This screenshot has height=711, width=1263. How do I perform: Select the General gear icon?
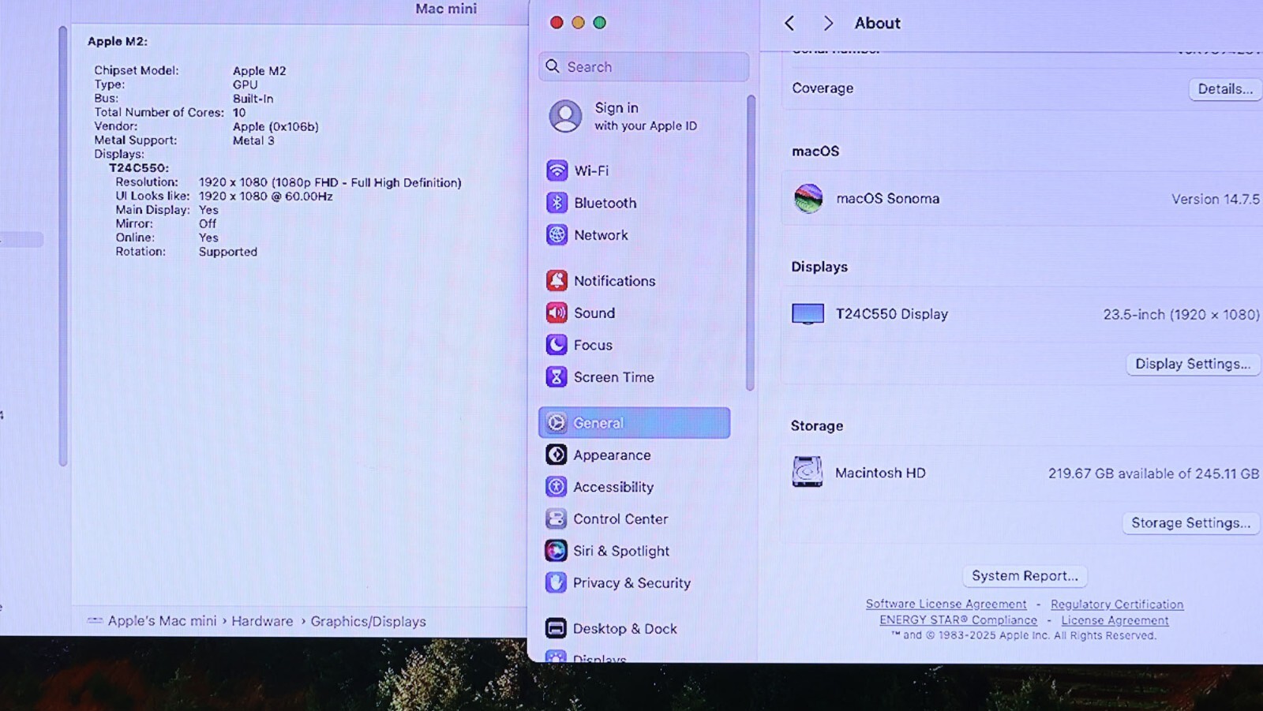[x=557, y=423]
